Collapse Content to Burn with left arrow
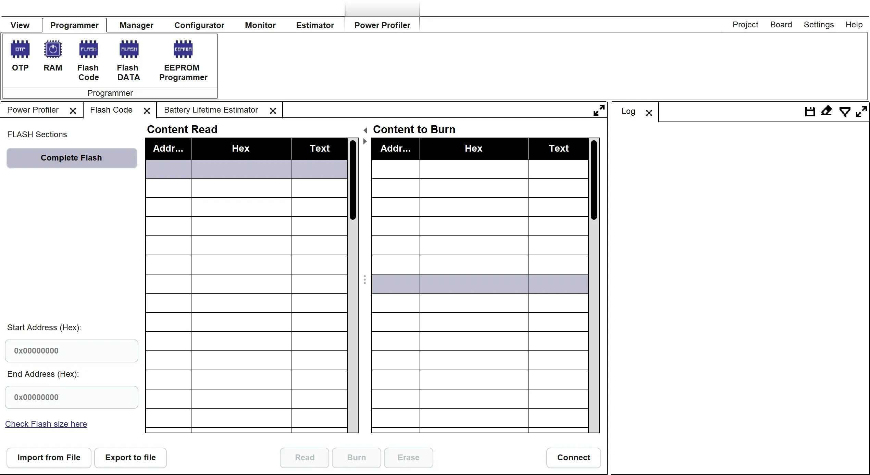This screenshot has width=870, height=475. [x=365, y=130]
